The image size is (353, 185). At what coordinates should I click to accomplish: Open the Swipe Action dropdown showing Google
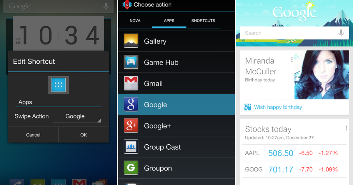[77, 117]
